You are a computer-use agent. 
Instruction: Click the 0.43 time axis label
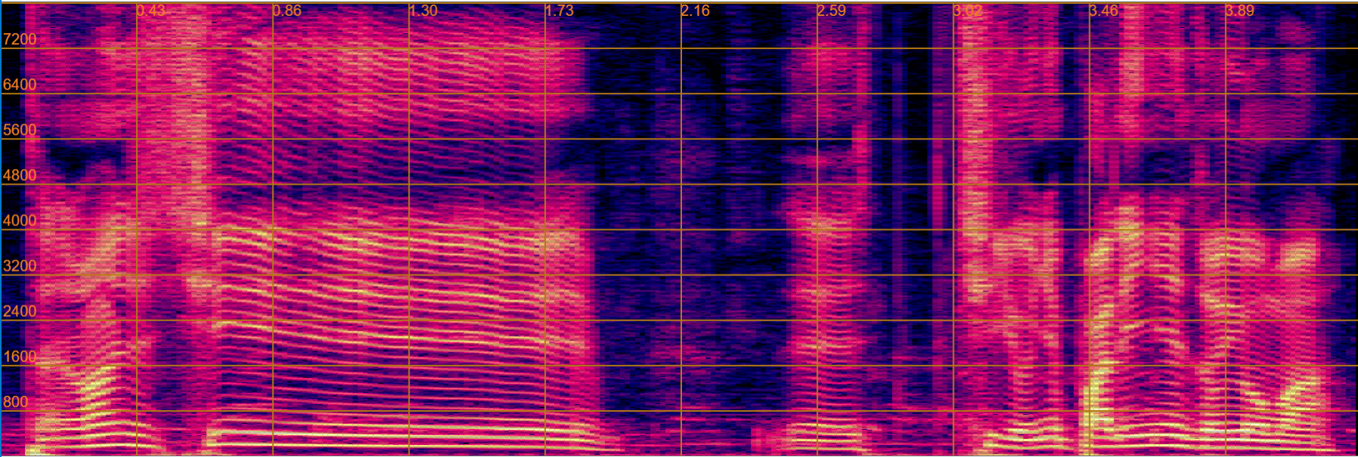coord(151,11)
